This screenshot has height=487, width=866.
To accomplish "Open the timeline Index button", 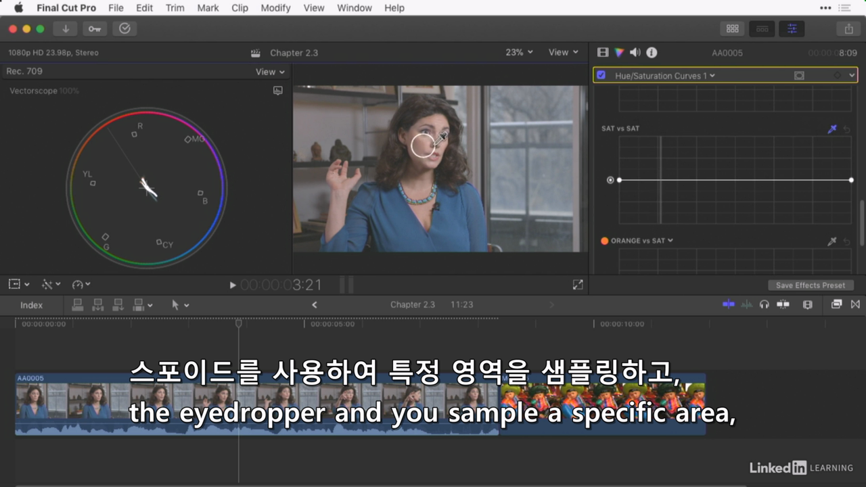I will tap(31, 305).
